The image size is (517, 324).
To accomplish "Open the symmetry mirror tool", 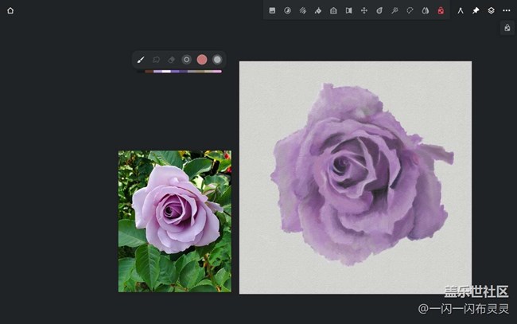I will [348, 10].
